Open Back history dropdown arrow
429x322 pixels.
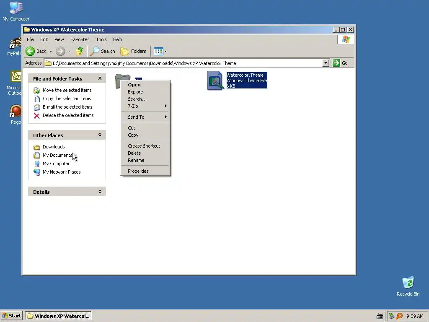coord(51,51)
